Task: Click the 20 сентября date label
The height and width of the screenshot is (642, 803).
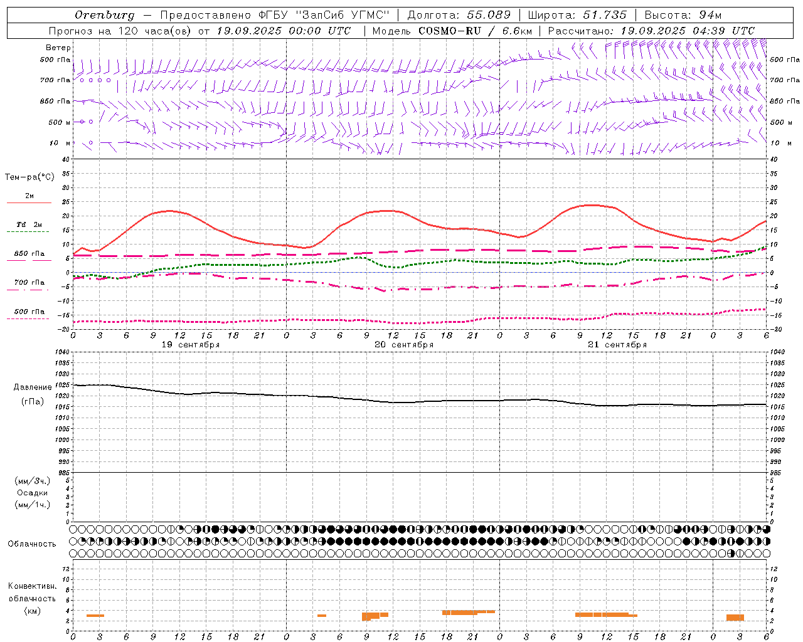Action: click(404, 345)
